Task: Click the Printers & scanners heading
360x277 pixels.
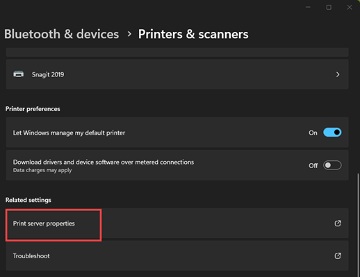Action: [x=193, y=34]
